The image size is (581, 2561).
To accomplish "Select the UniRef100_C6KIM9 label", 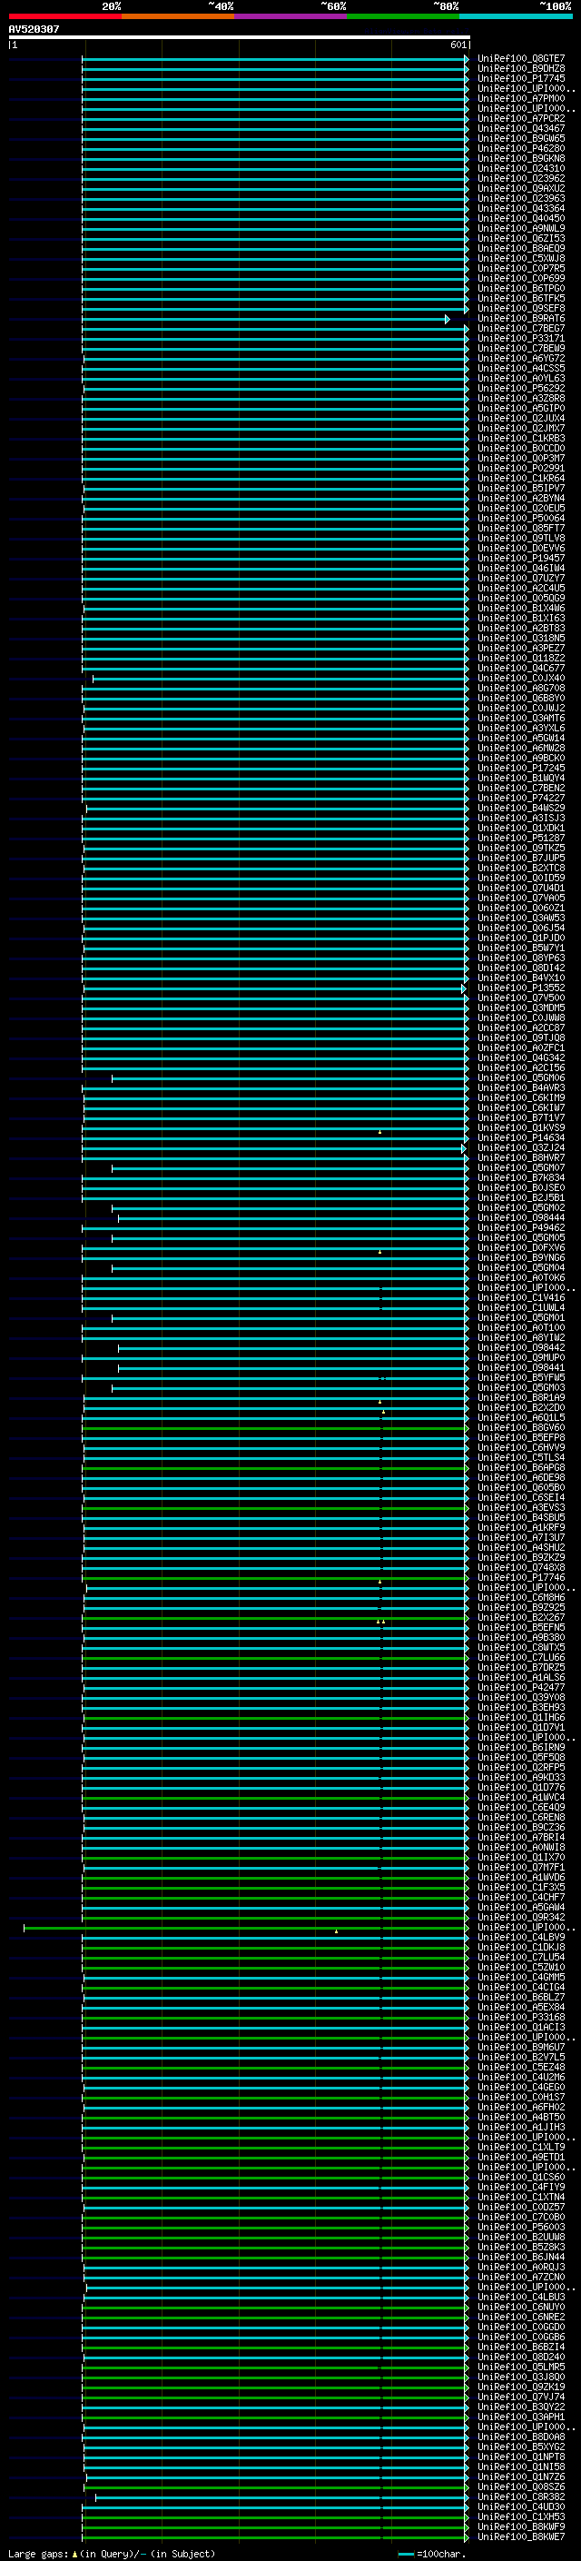I will (x=521, y=1097).
